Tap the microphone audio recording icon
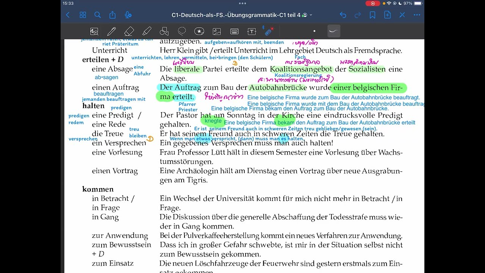Viewport: 485px width, 273px height. (128, 15)
